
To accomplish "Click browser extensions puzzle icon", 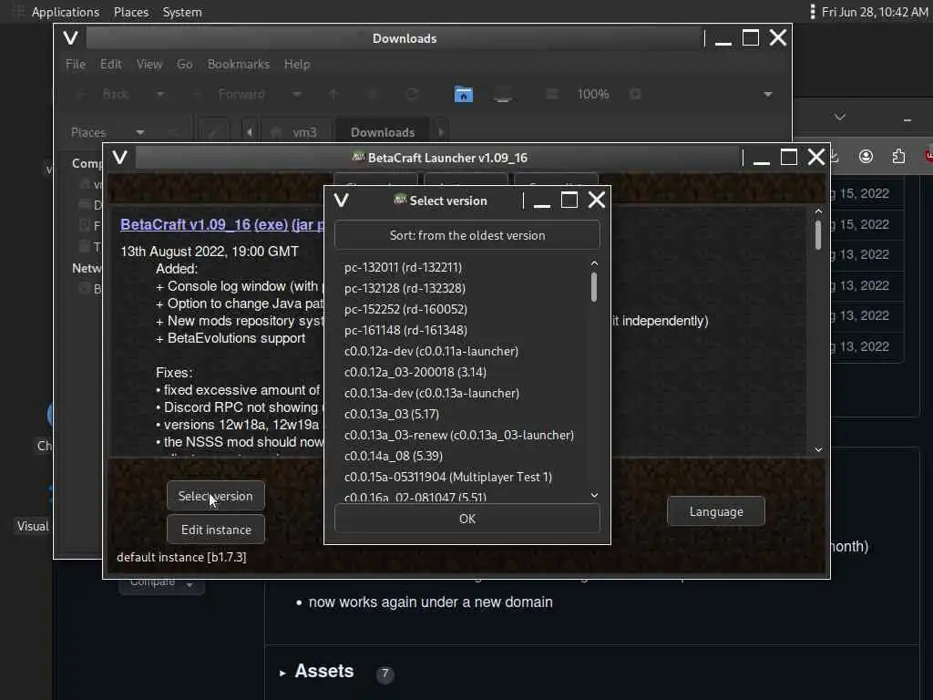I will [x=898, y=157].
